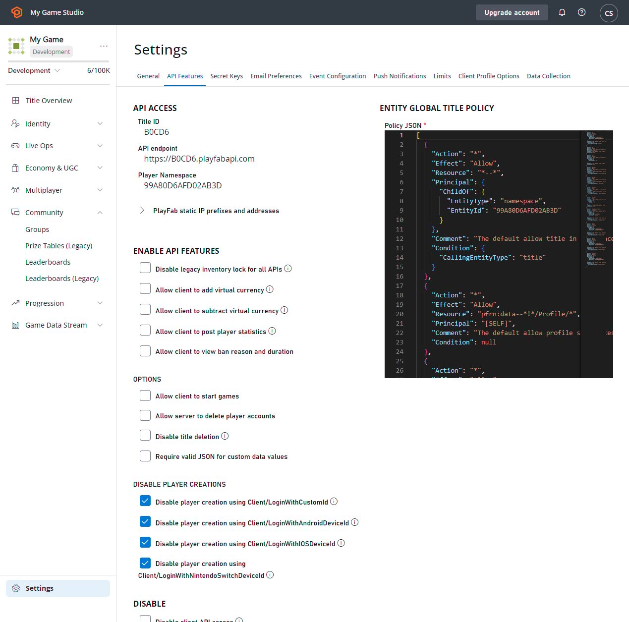The image size is (629, 622).
Task: Show info for legacy inventory lock
Action: tap(288, 269)
